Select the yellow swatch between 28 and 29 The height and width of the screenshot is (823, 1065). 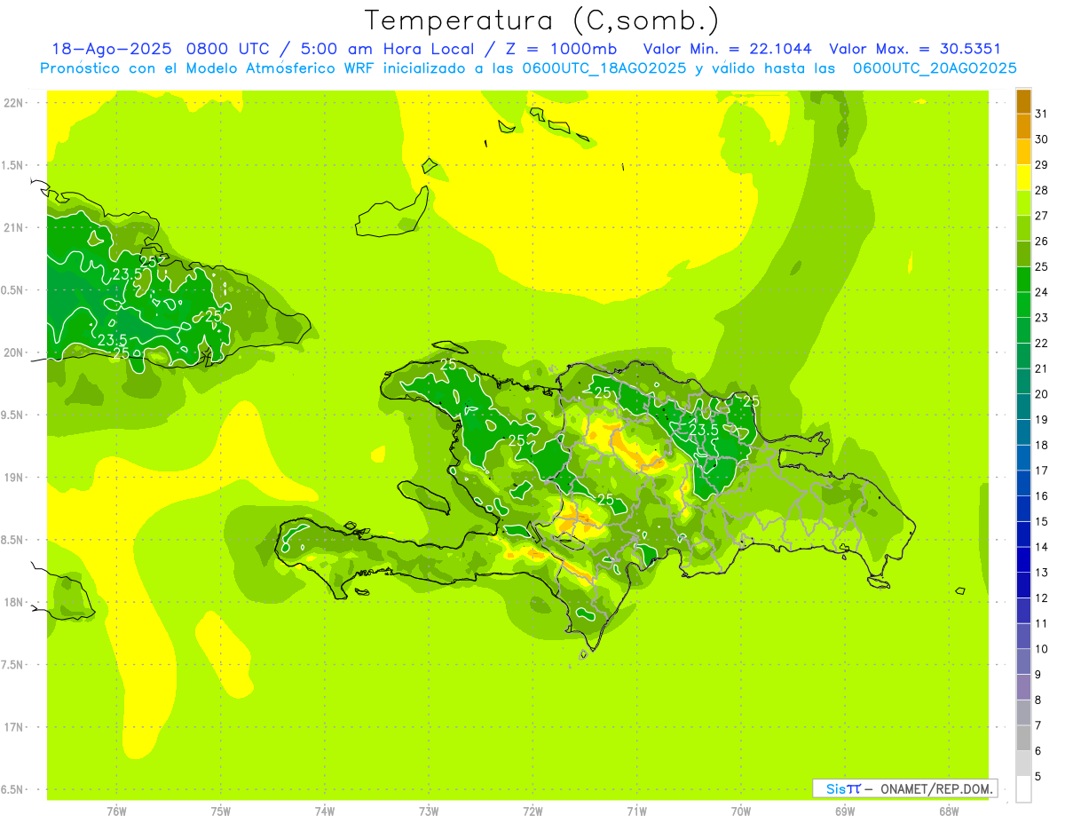tap(1023, 178)
